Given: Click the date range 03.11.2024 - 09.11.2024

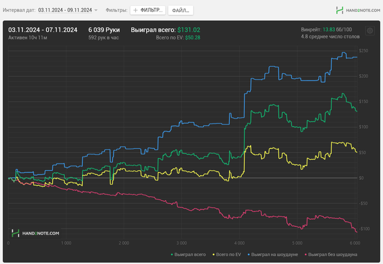Looking at the screenshot, I should [65, 10].
